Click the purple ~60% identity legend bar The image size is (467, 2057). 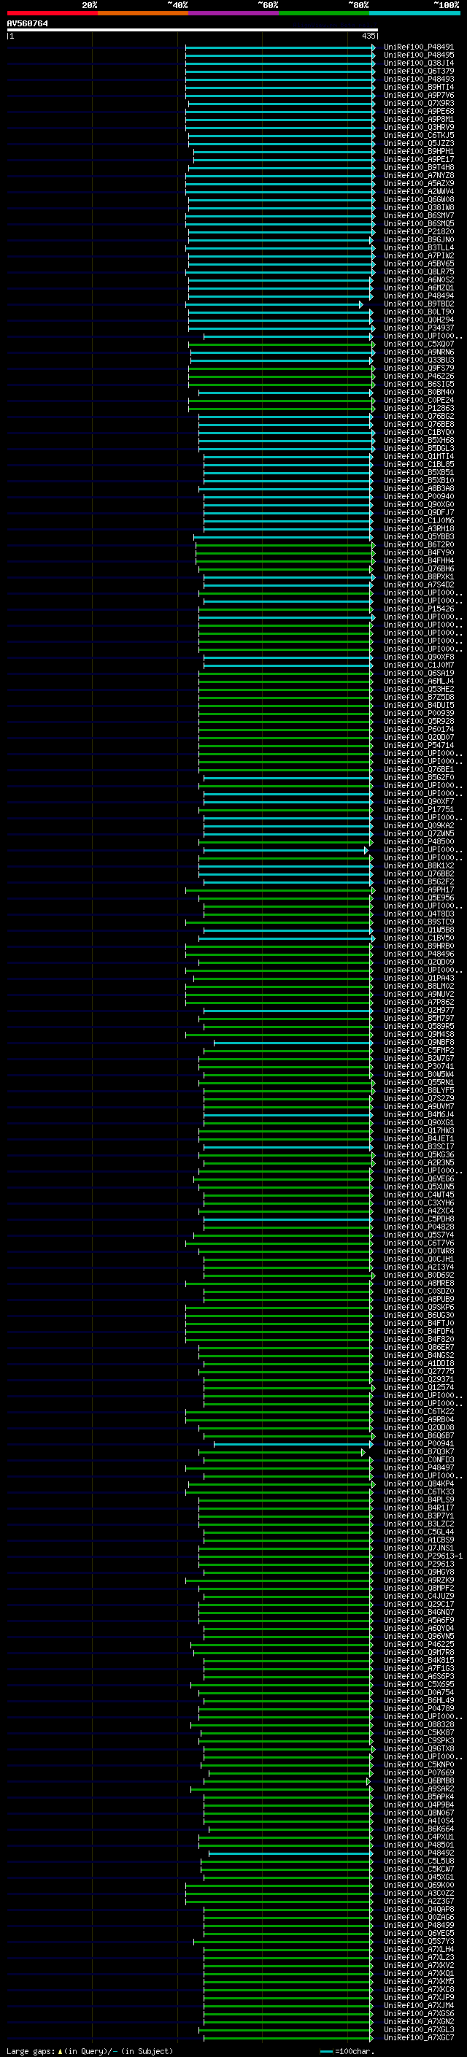(233, 13)
